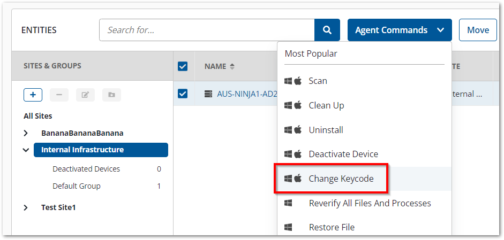Open the AUS-NINJA1 device link
Image resolution: width=504 pixels, height=240 pixels.
tap(246, 94)
